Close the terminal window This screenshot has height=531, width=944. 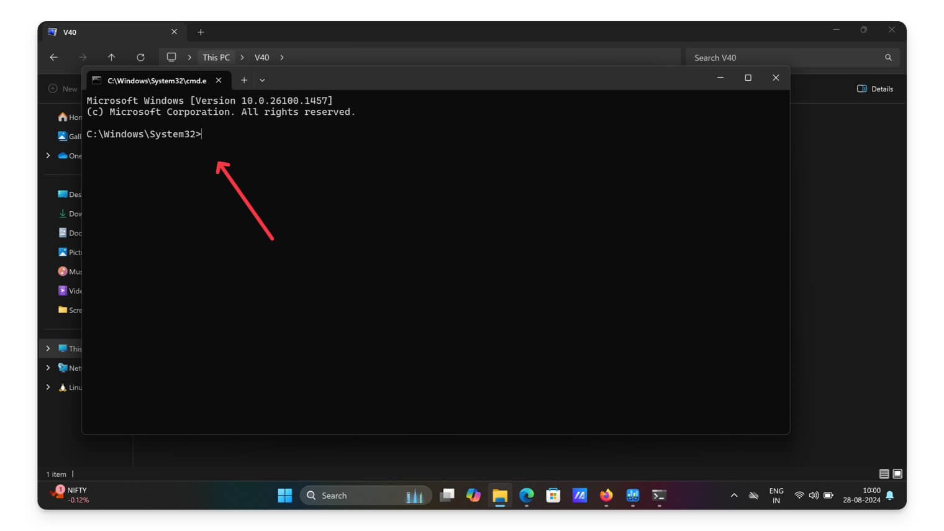tap(776, 78)
